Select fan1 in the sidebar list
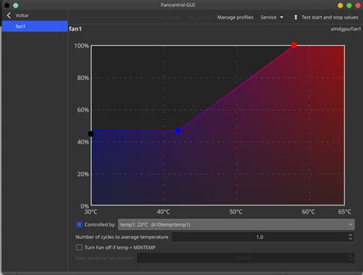This screenshot has height=275, width=363. coord(34,26)
